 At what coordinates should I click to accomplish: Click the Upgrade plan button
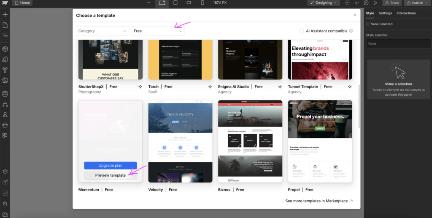point(111,165)
